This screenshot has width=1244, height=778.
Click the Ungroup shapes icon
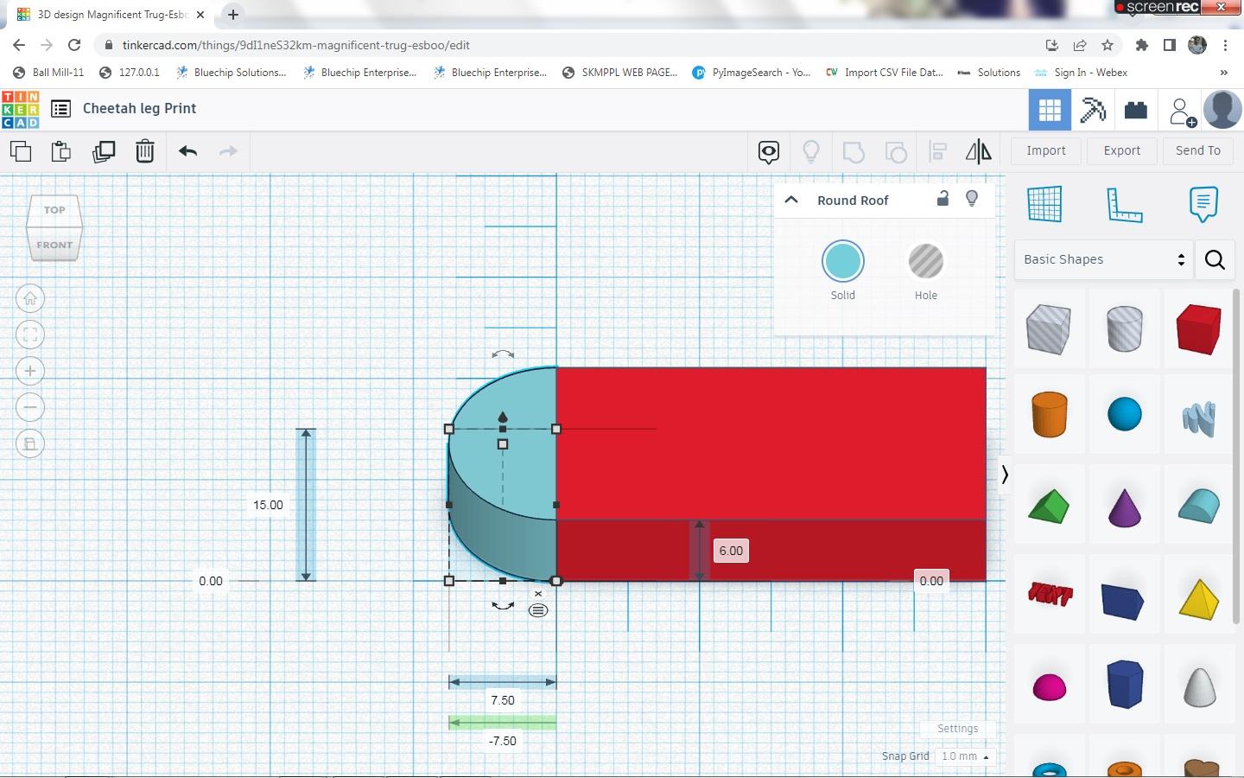pyautogui.click(x=896, y=152)
